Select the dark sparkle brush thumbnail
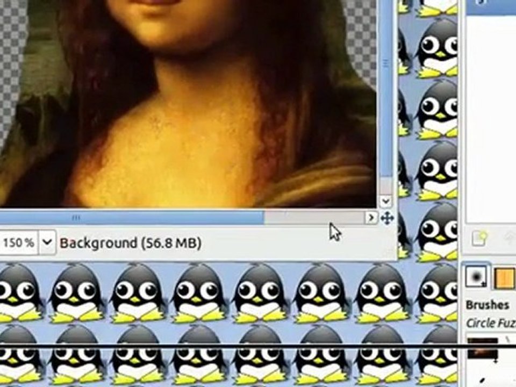516x387 pixels. 483,348
